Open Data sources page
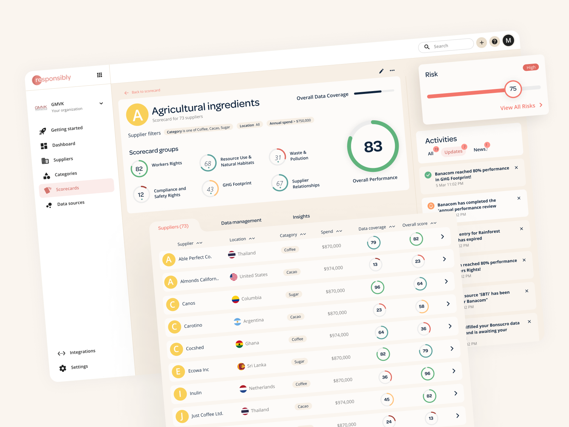 (x=71, y=203)
